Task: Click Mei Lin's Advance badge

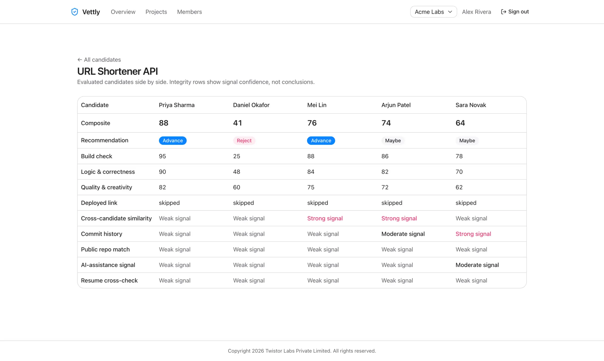Action: click(x=321, y=140)
